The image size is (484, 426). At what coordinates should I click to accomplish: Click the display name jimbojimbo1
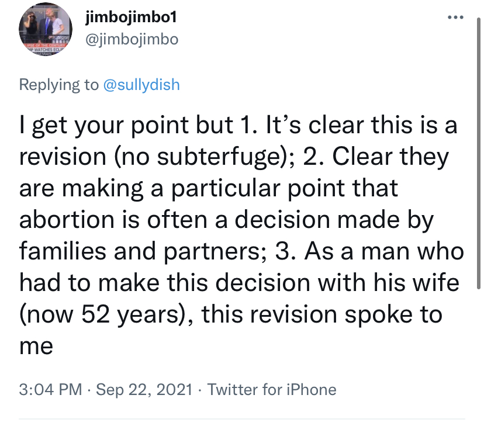click(x=130, y=18)
